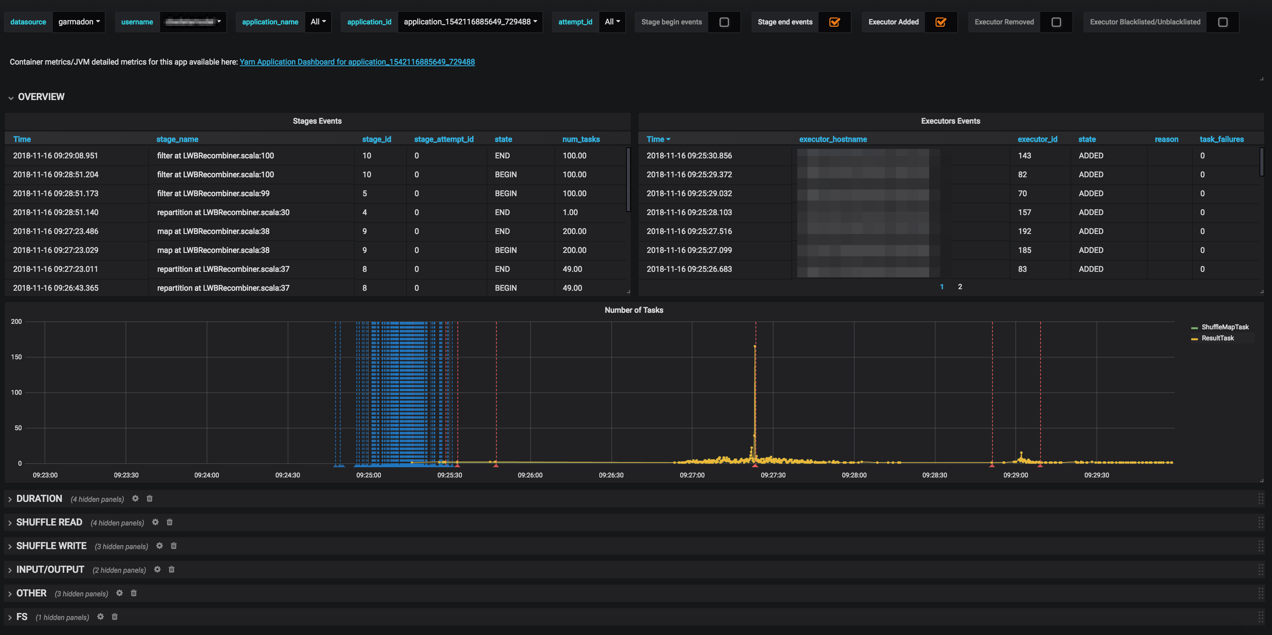Enable the Stage begin events checkbox
Screen dimensions: 1272x635
click(724, 22)
